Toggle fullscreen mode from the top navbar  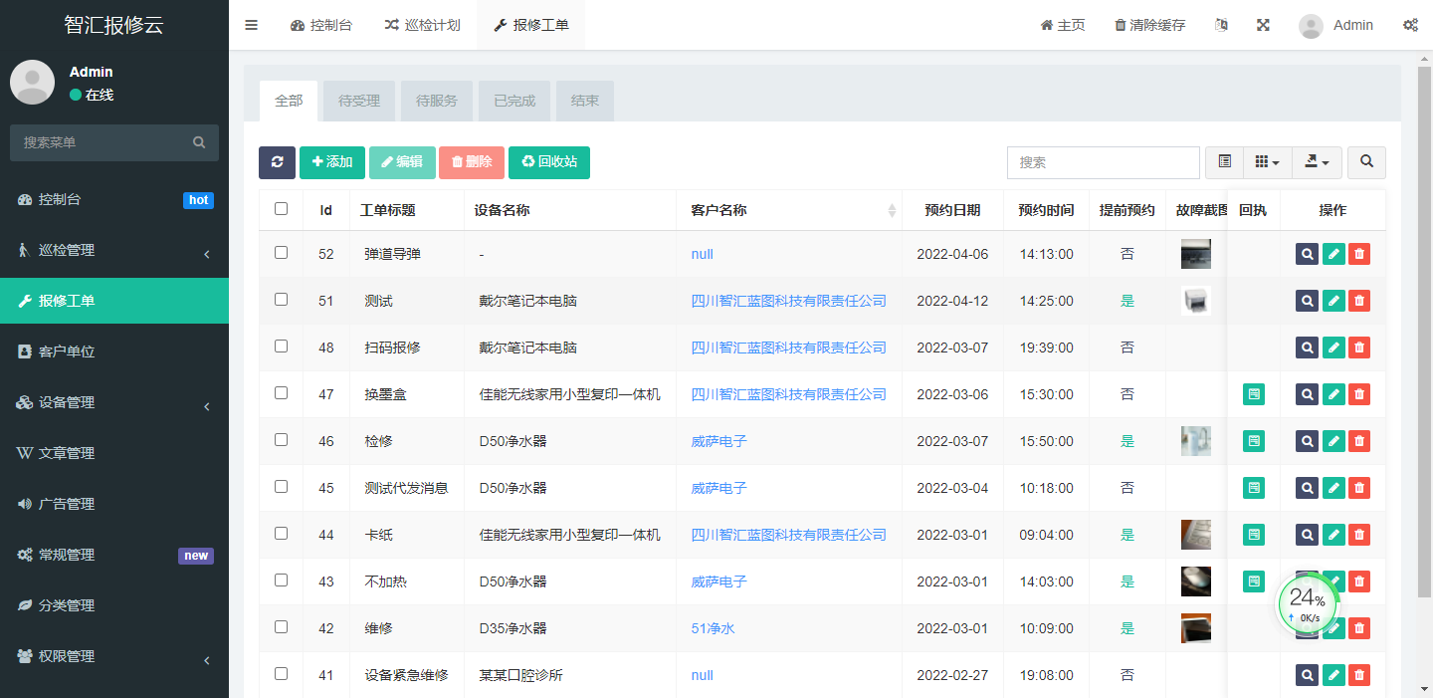1262,24
